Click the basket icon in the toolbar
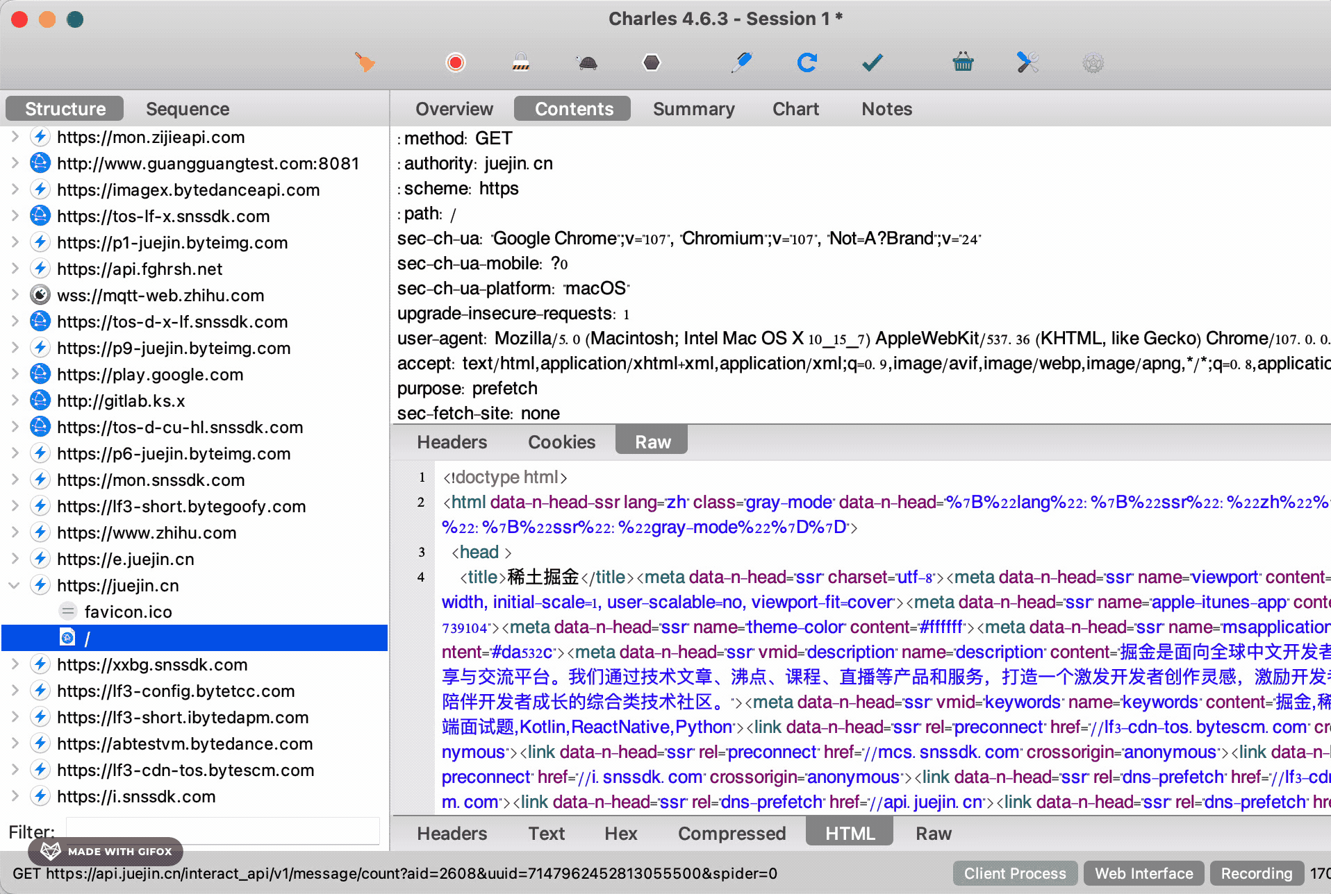 click(963, 62)
